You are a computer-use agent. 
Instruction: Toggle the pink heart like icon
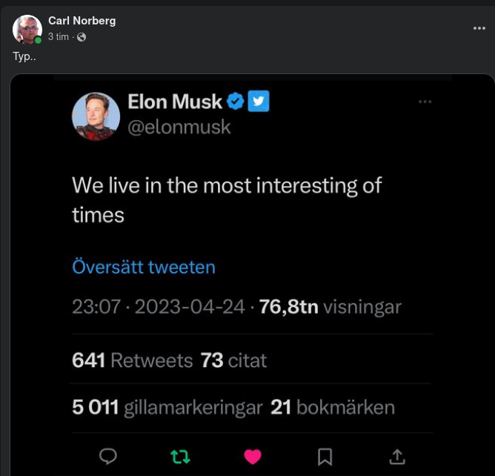[x=253, y=457]
